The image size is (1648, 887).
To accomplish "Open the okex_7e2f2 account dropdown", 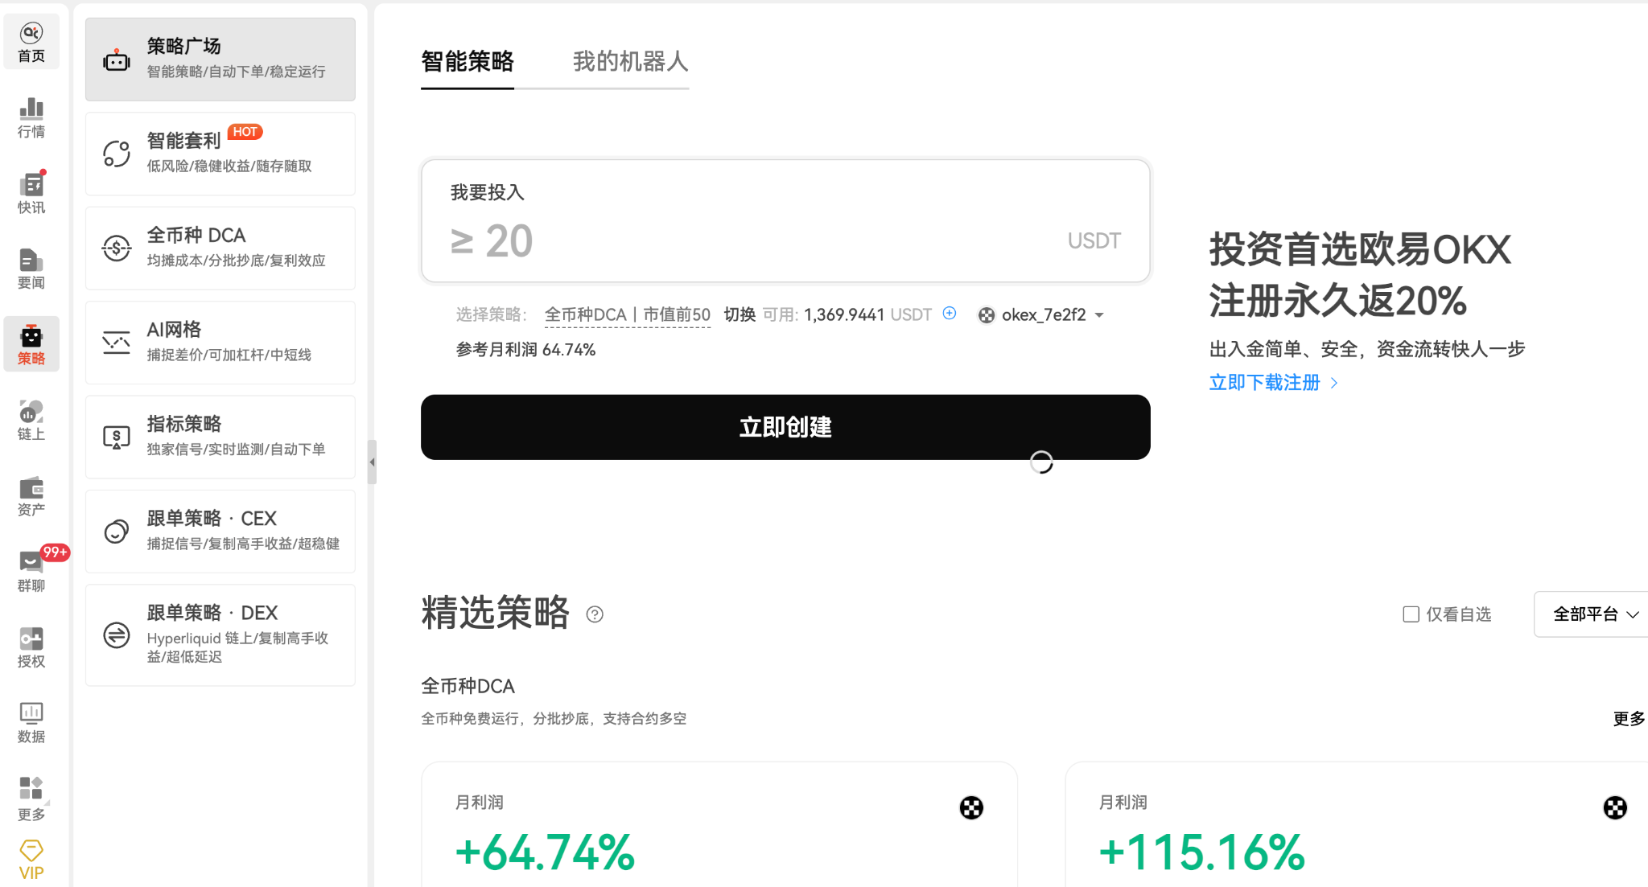I will (x=1041, y=315).
